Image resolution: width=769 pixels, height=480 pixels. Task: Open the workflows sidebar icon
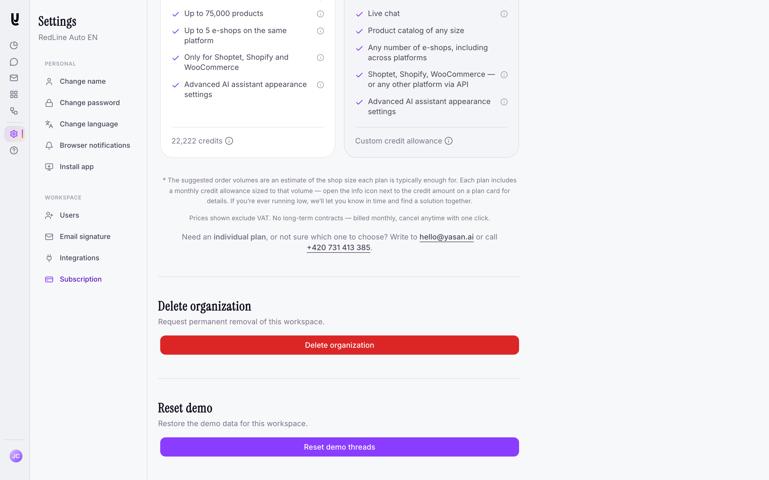tap(14, 111)
